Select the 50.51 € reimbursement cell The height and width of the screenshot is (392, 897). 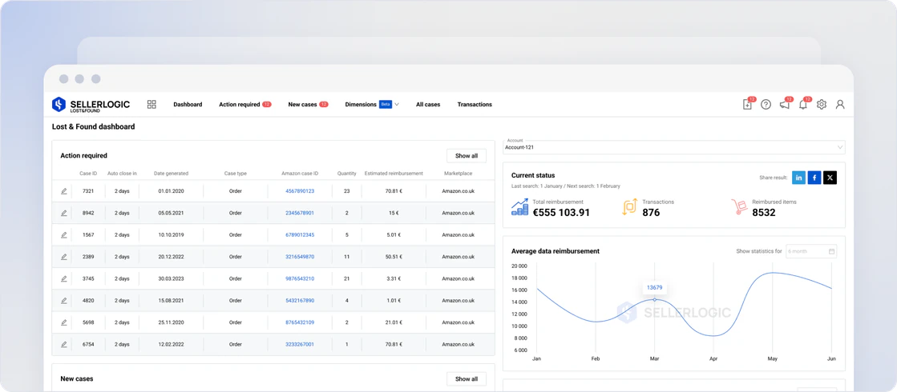[x=394, y=257]
